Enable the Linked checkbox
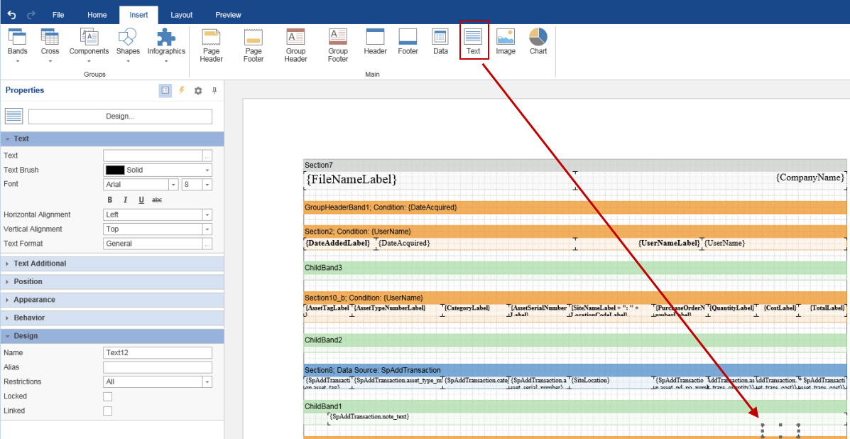This screenshot has width=850, height=439. point(108,411)
